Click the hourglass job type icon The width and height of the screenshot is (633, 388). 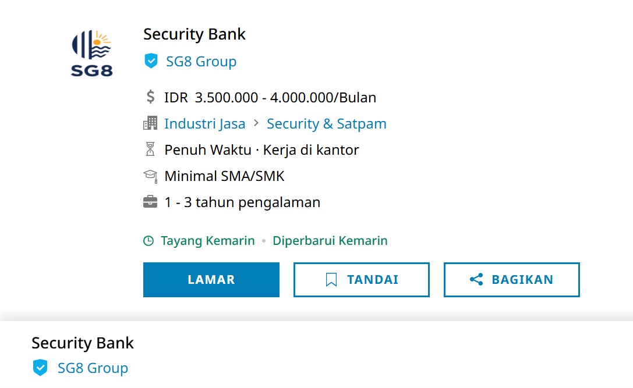tap(150, 149)
